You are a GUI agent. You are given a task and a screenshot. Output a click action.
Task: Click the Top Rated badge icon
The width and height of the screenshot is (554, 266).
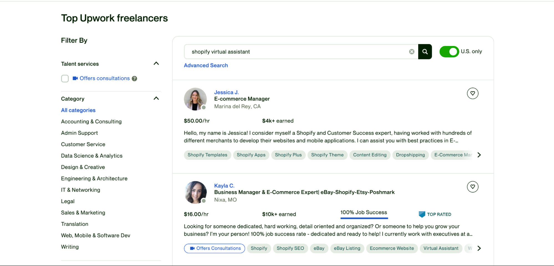point(422,214)
